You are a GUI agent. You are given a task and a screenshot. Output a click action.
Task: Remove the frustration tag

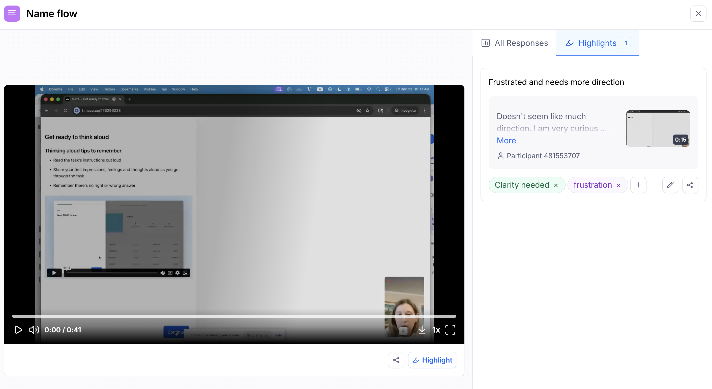coord(618,185)
